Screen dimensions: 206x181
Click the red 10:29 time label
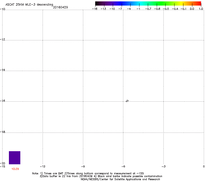click(15, 169)
